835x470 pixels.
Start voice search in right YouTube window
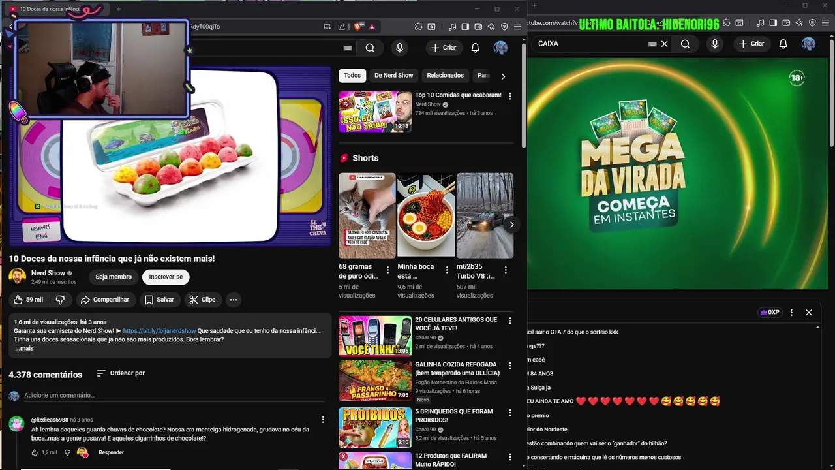pos(715,44)
